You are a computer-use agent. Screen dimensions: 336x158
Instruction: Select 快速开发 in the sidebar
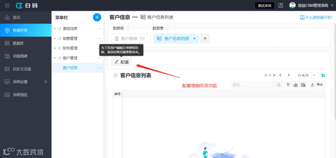click(x=26, y=30)
